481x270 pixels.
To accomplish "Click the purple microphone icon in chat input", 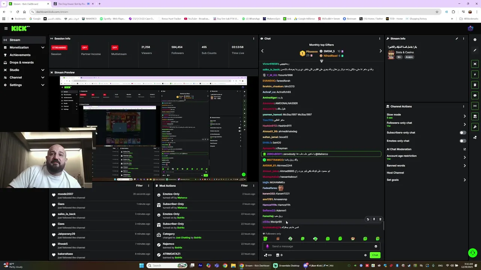I will click(x=268, y=246).
